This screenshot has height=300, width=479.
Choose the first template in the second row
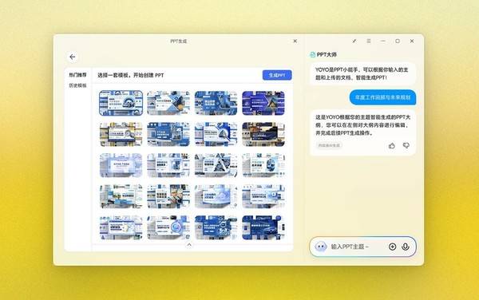[x=121, y=134]
